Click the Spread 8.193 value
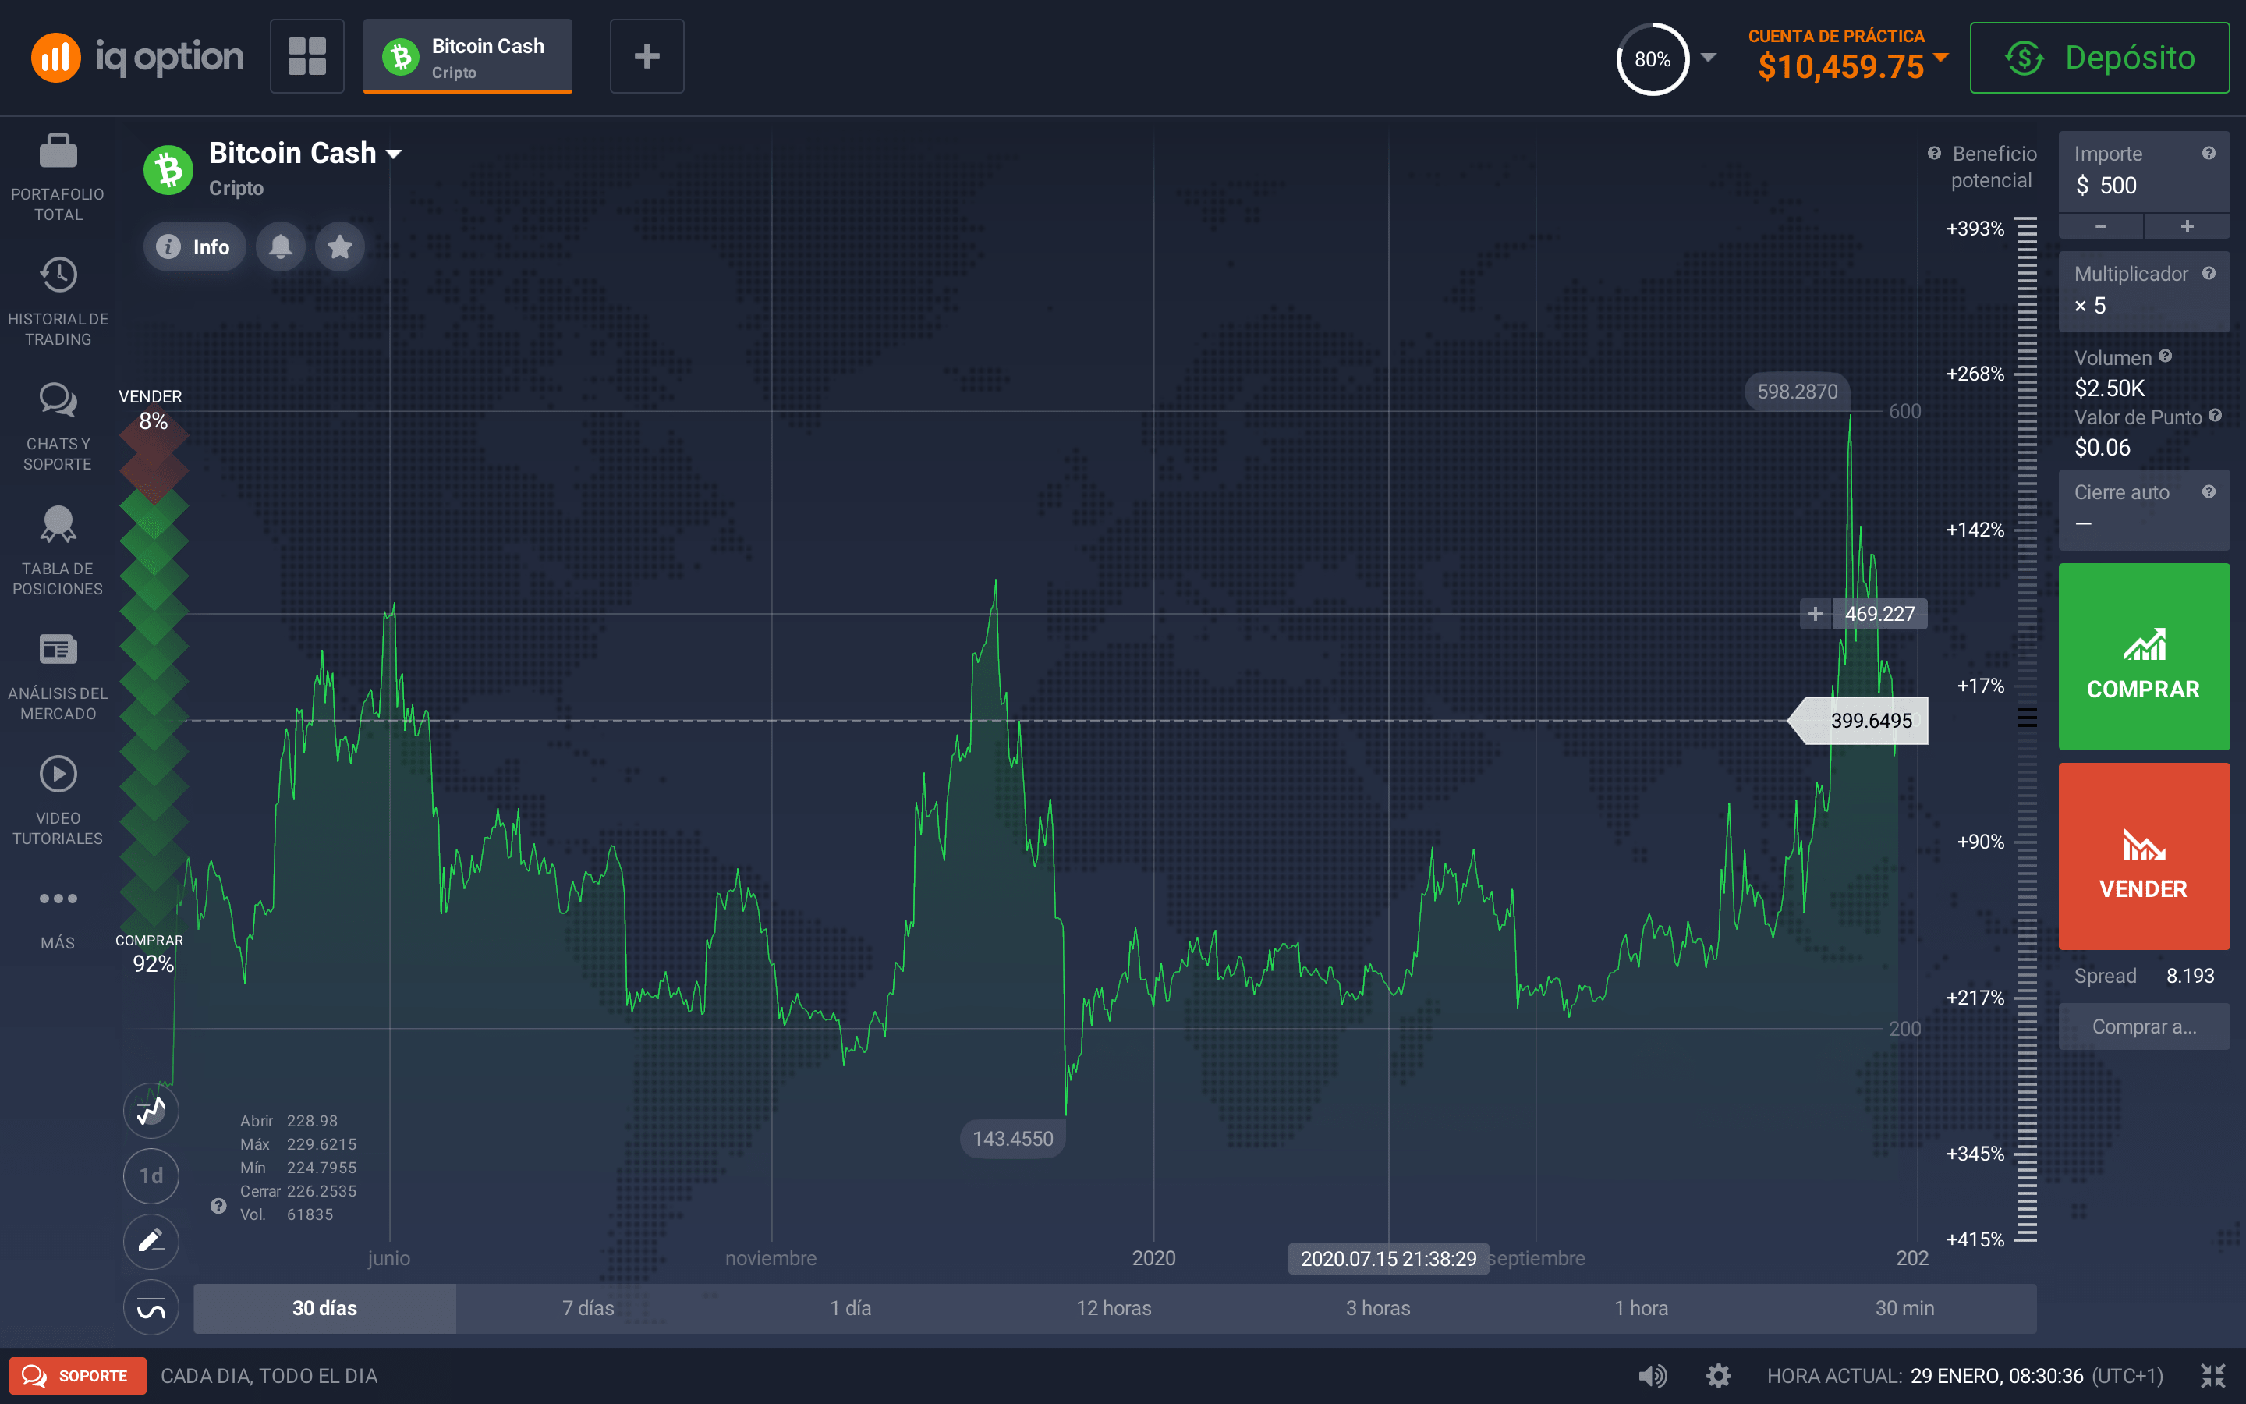This screenshot has height=1404, width=2246. pos(2189,976)
